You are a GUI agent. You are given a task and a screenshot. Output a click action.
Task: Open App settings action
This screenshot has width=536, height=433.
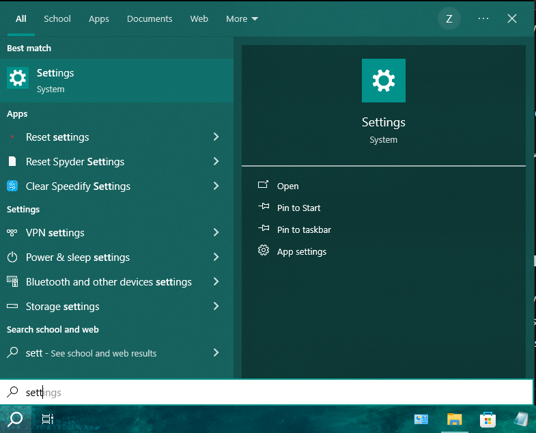pyautogui.click(x=302, y=252)
